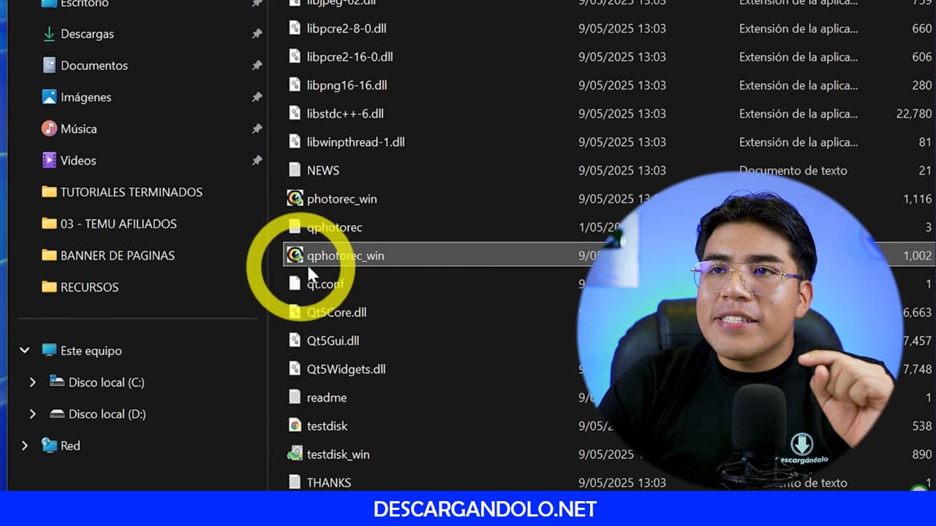
Task: Open the BANNER DE PAGINAS folder
Action: [x=117, y=256]
